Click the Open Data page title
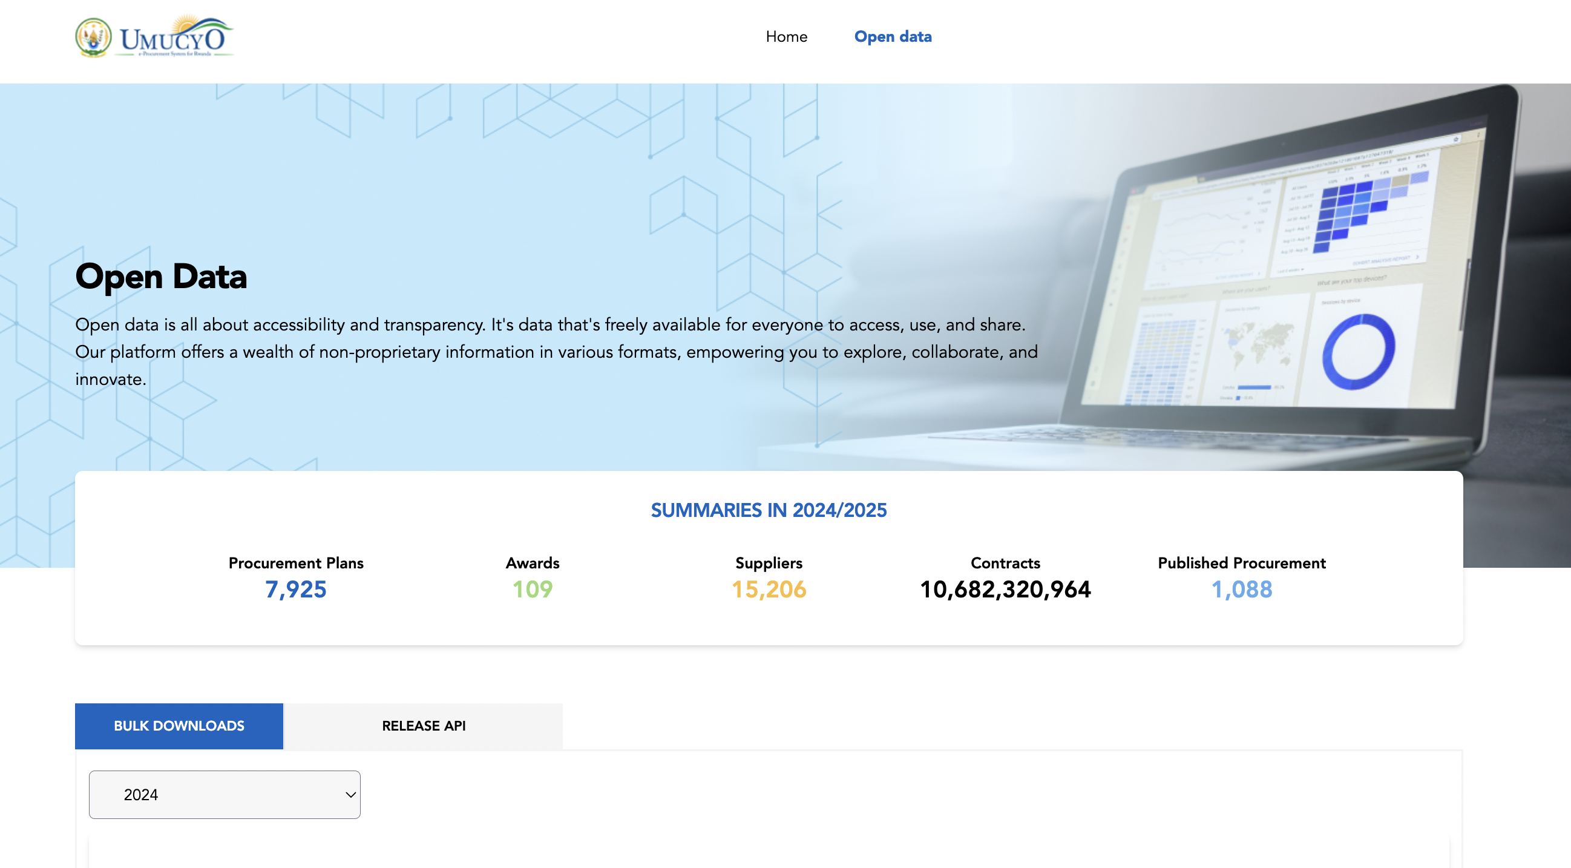This screenshot has height=868, width=1571. tap(161, 277)
